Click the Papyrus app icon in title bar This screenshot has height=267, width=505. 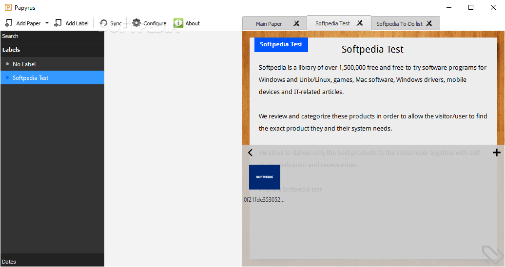tap(8, 7)
